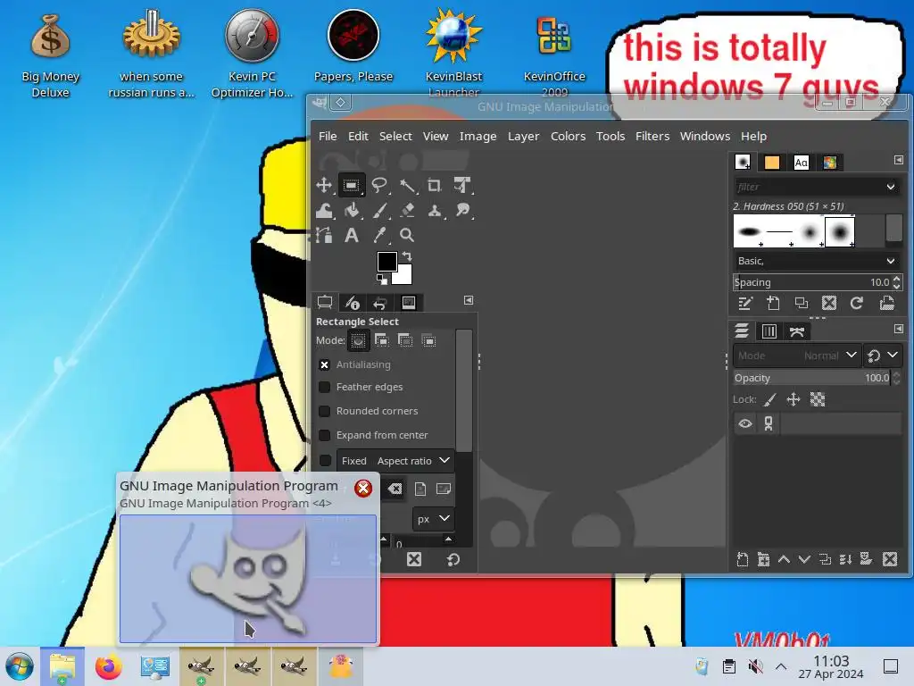Select the Bucket Fill tool

click(352, 211)
